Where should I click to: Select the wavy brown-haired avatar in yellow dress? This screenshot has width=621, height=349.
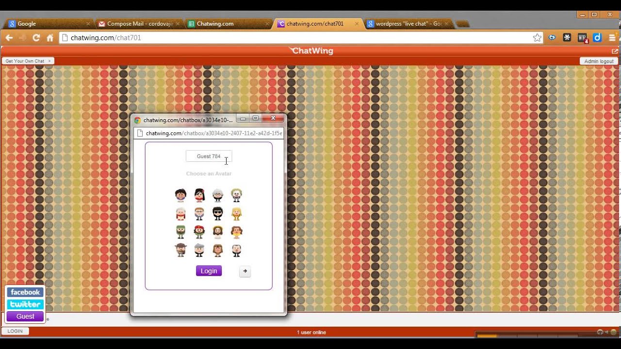(x=236, y=232)
